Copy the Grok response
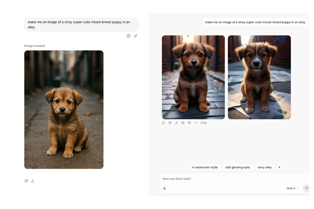 [x=170, y=123]
